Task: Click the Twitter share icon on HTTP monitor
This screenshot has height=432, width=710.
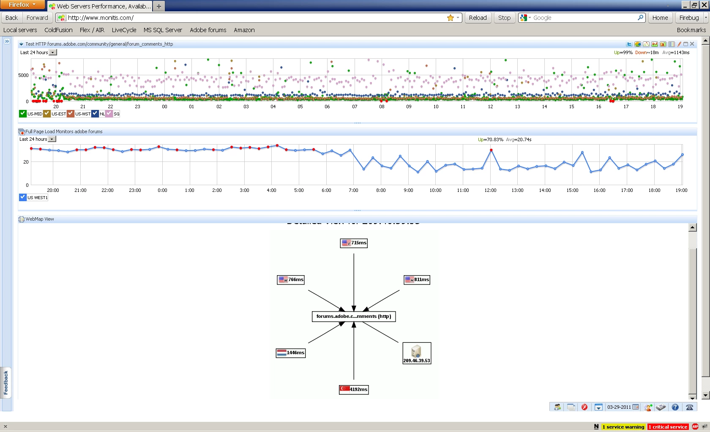Action: click(629, 44)
